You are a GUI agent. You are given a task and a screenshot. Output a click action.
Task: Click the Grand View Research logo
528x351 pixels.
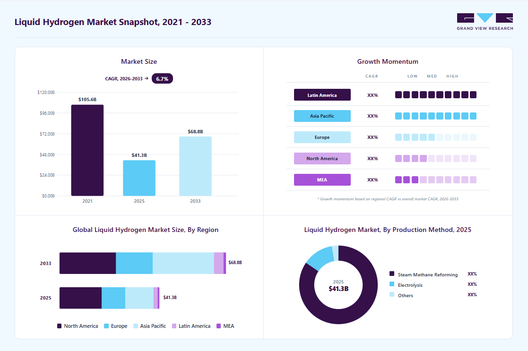[485, 22]
